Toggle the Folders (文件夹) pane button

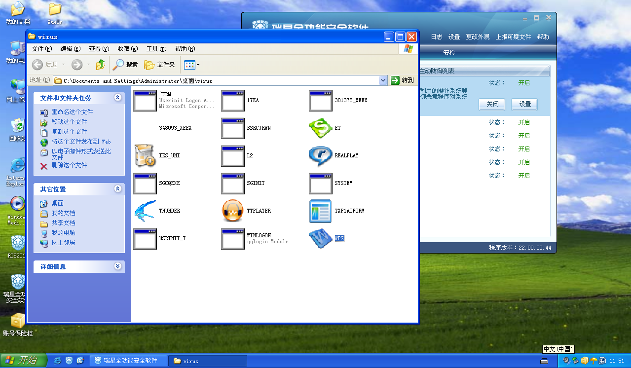point(159,65)
